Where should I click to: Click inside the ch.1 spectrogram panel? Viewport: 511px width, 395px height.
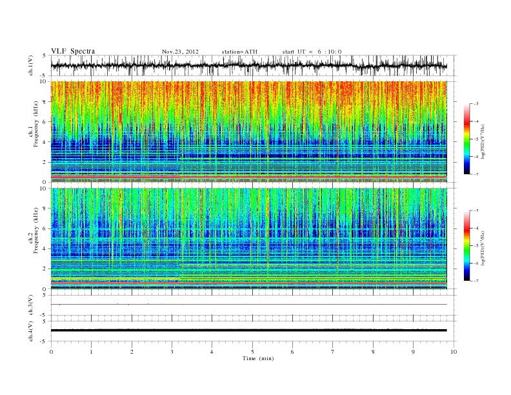[249, 132]
